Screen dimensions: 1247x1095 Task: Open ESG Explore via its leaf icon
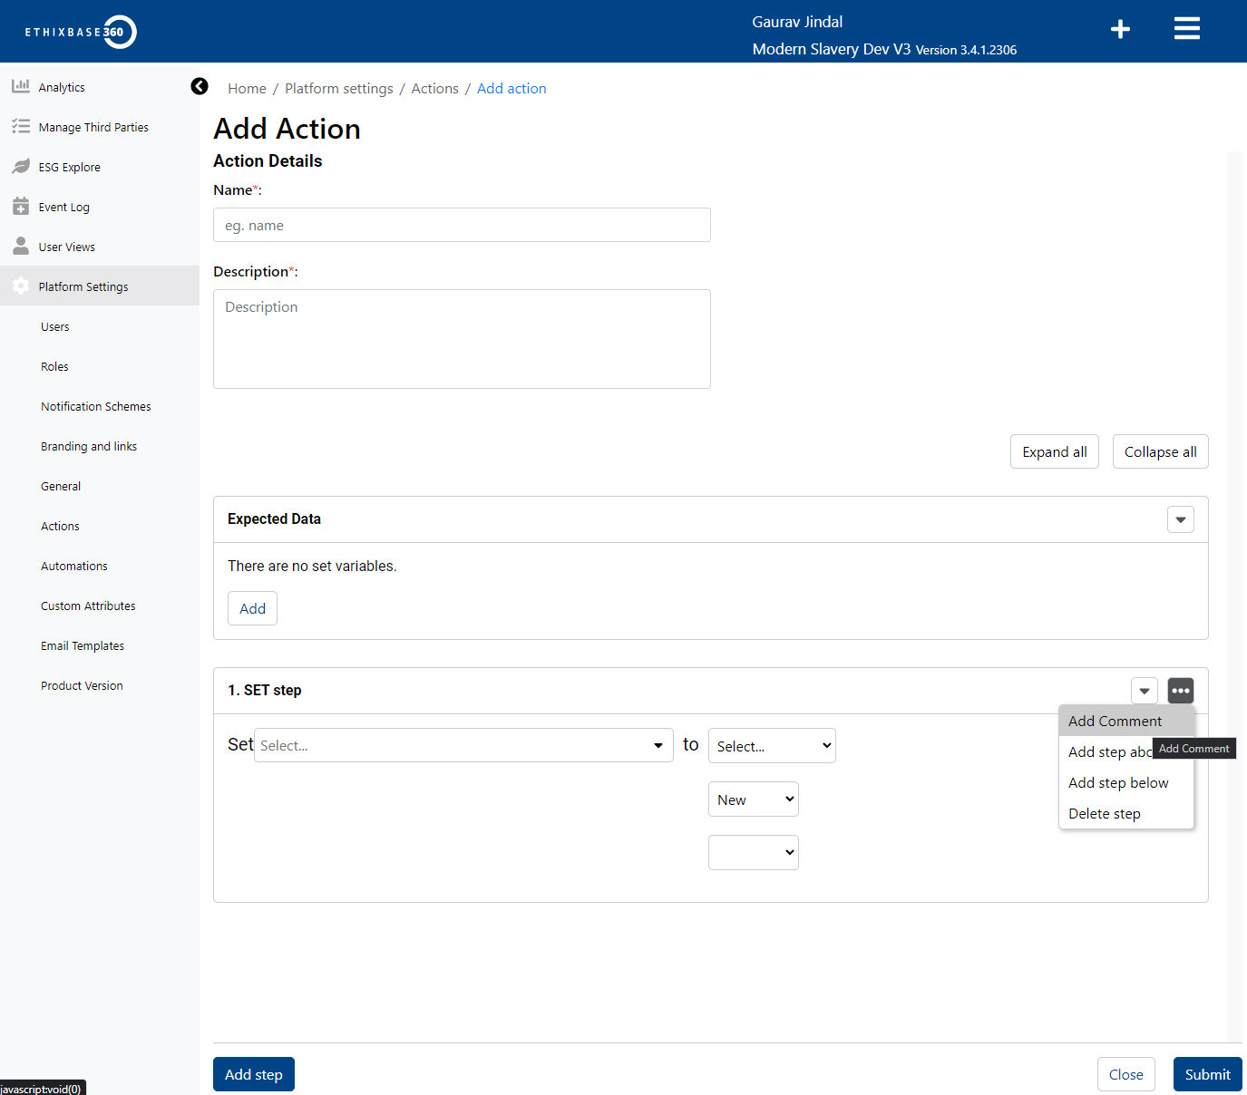pyautogui.click(x=21, y=166)
